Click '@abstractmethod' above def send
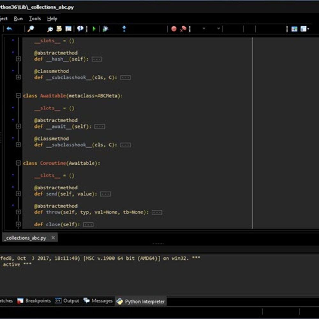This screenshot has height=319, width=319. pos(56,188)
